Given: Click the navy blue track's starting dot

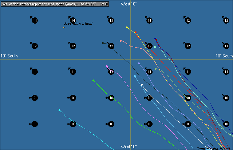Looking at the screenshot, I should coord(155,39).
